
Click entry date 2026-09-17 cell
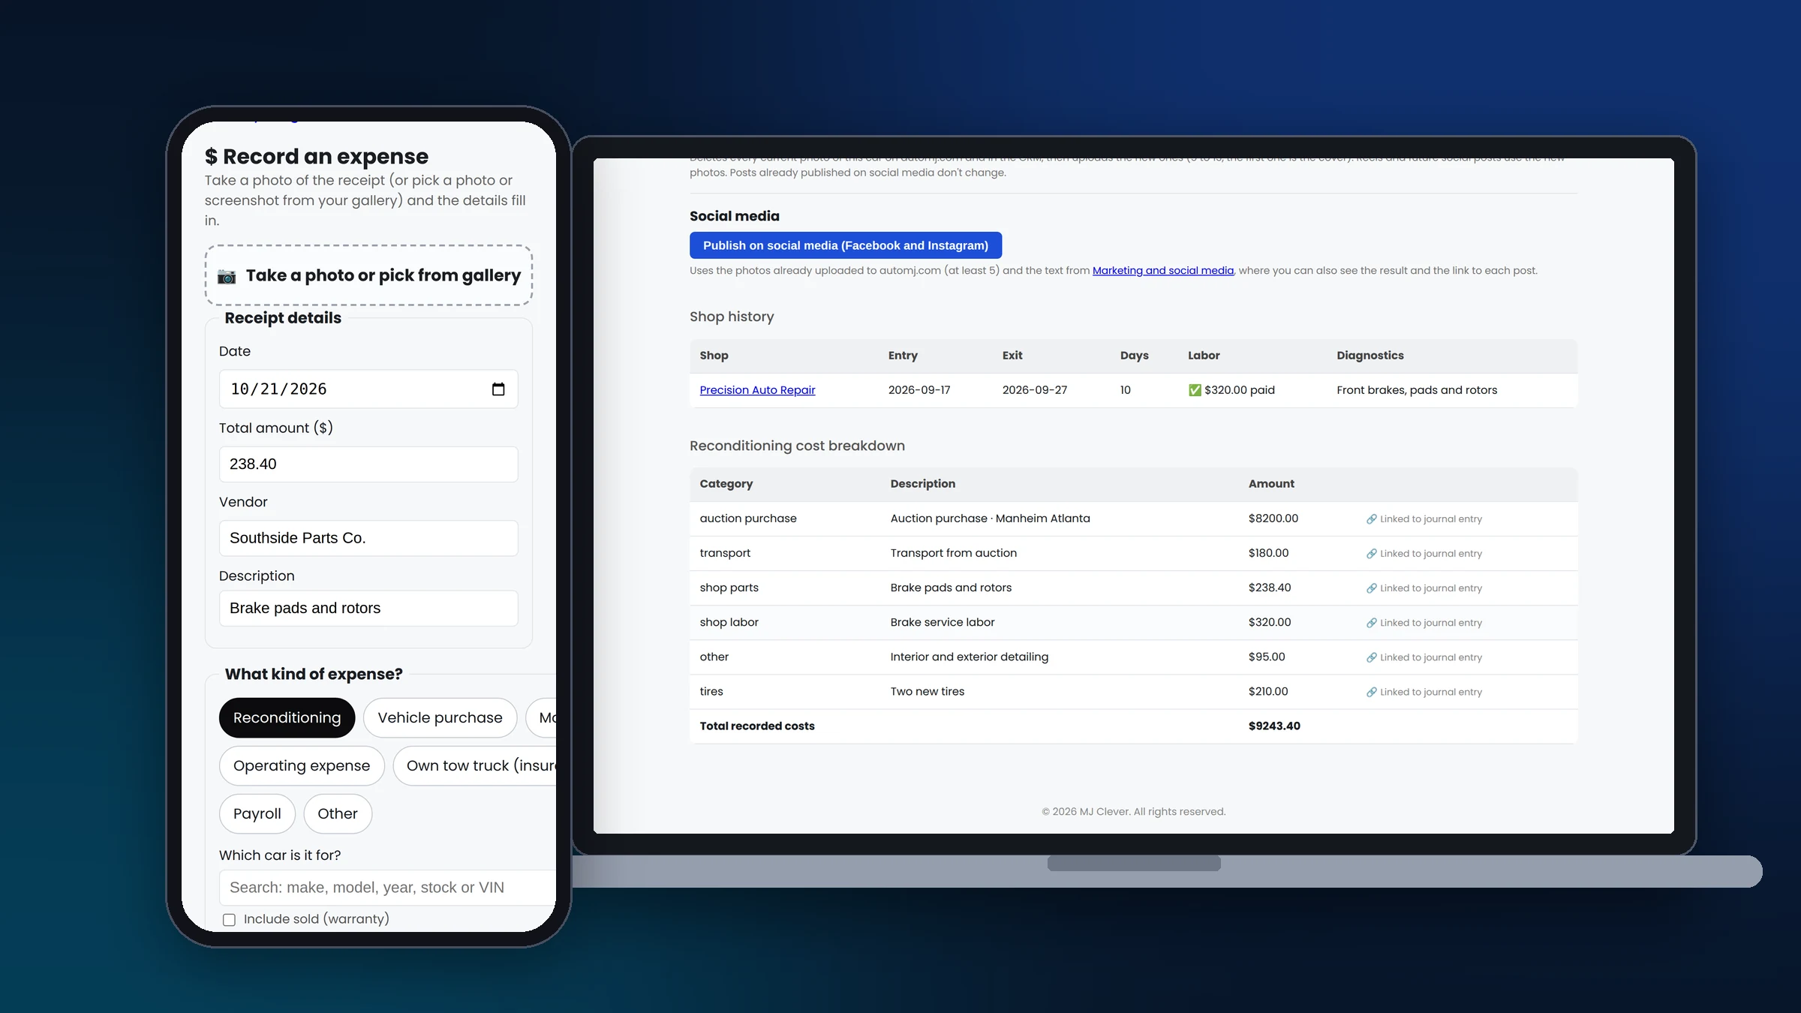click(919, 390)
